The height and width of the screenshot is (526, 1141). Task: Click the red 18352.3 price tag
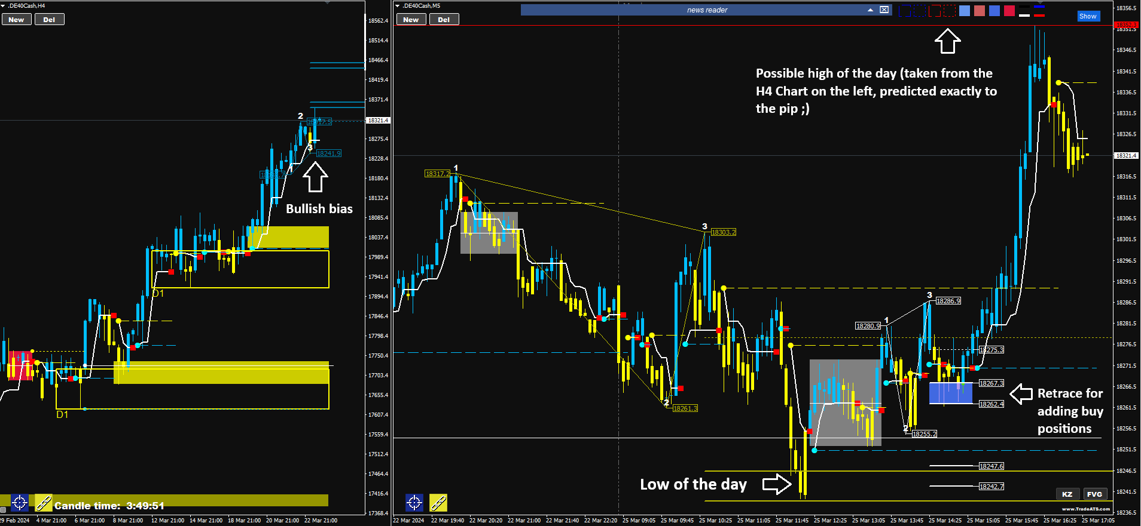[x=1126, y=25]
